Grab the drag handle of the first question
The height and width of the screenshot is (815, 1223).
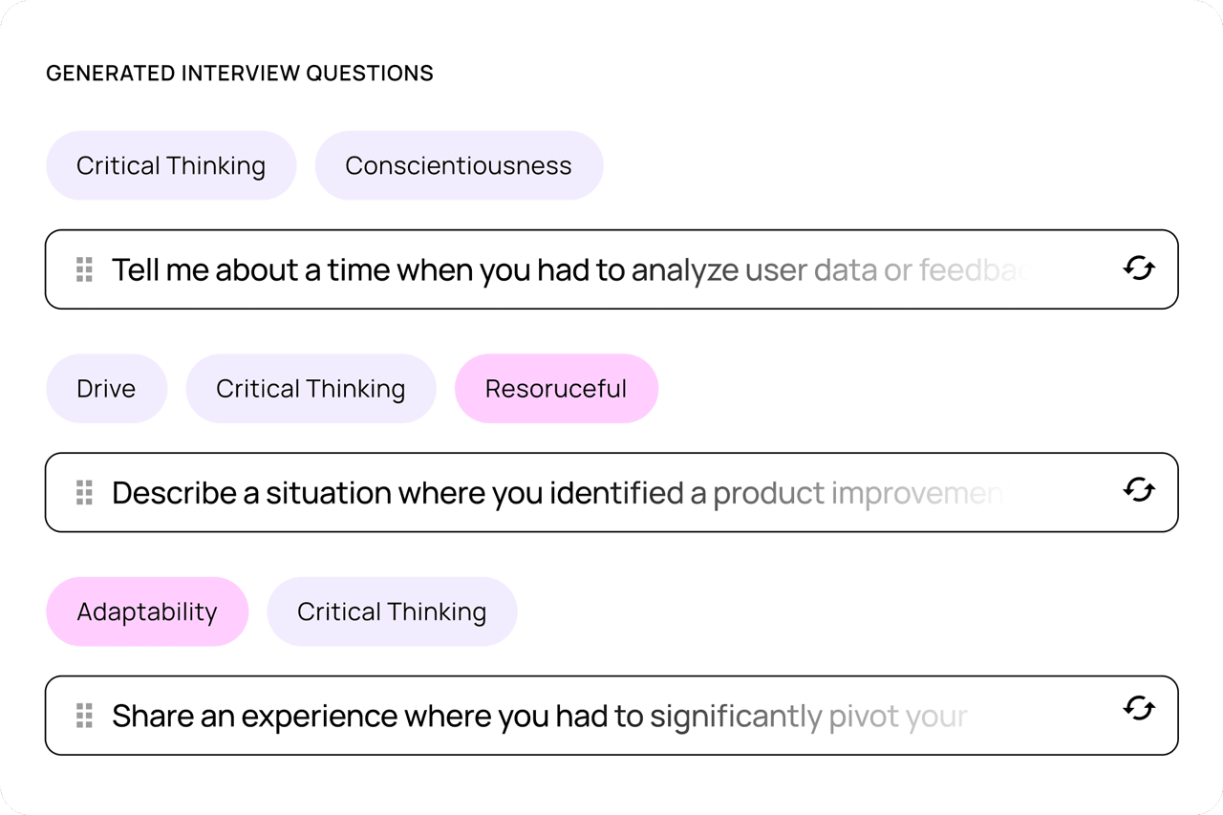click(84, 269)
